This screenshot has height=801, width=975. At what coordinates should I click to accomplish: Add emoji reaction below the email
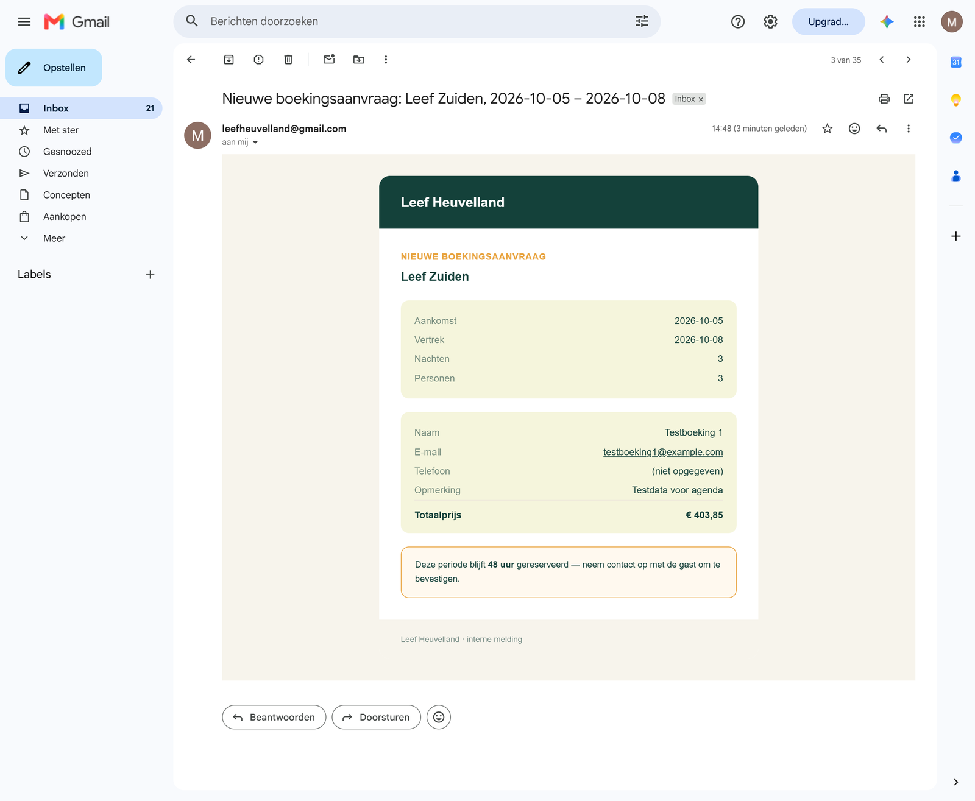439,718
